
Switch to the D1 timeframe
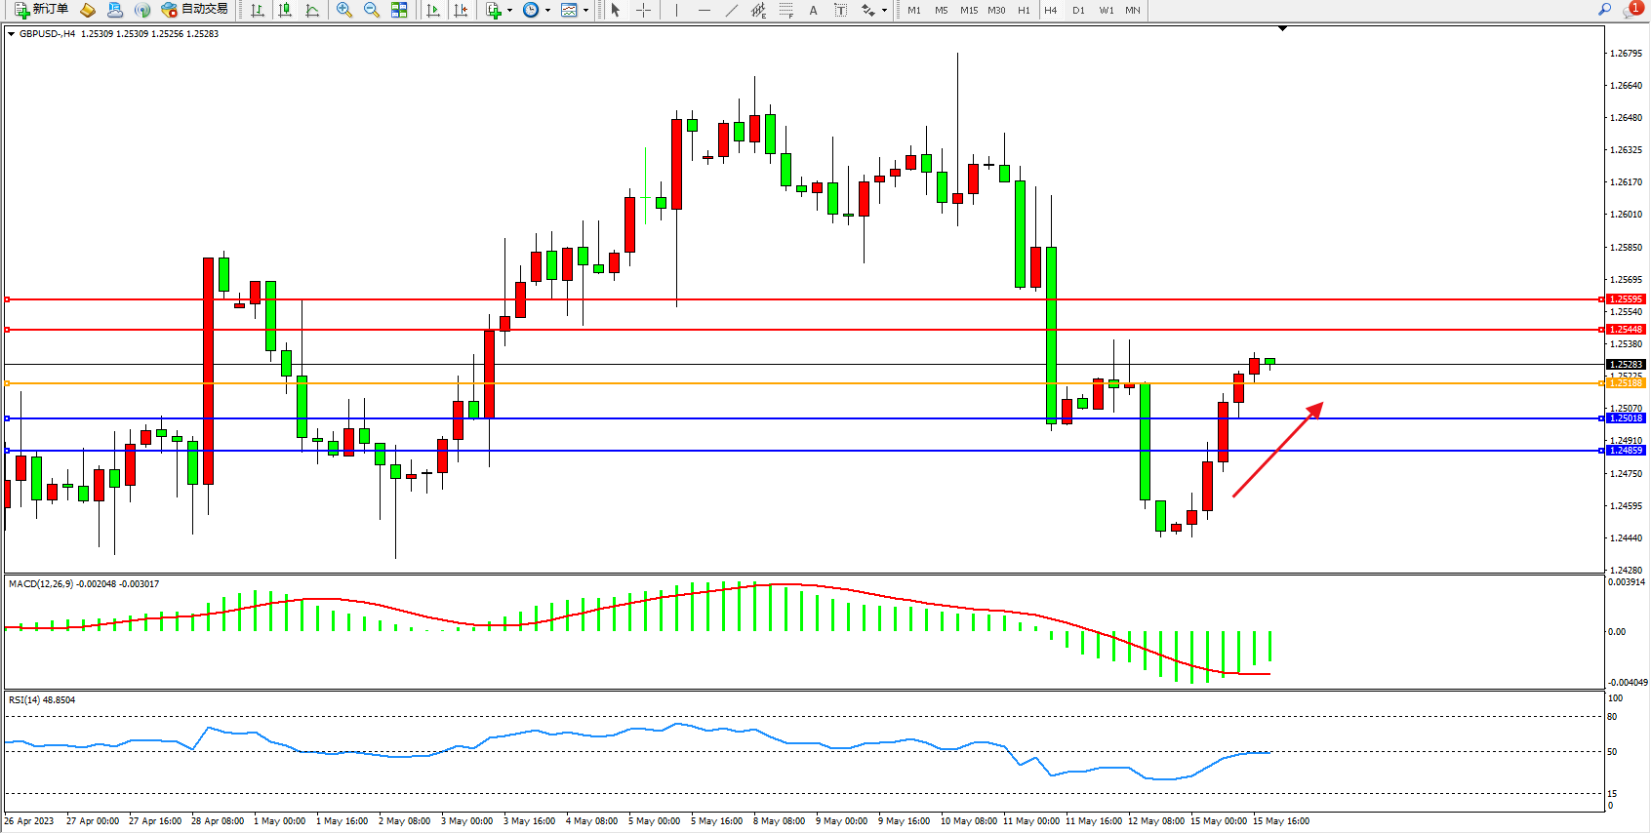(x=1078, y=10)
